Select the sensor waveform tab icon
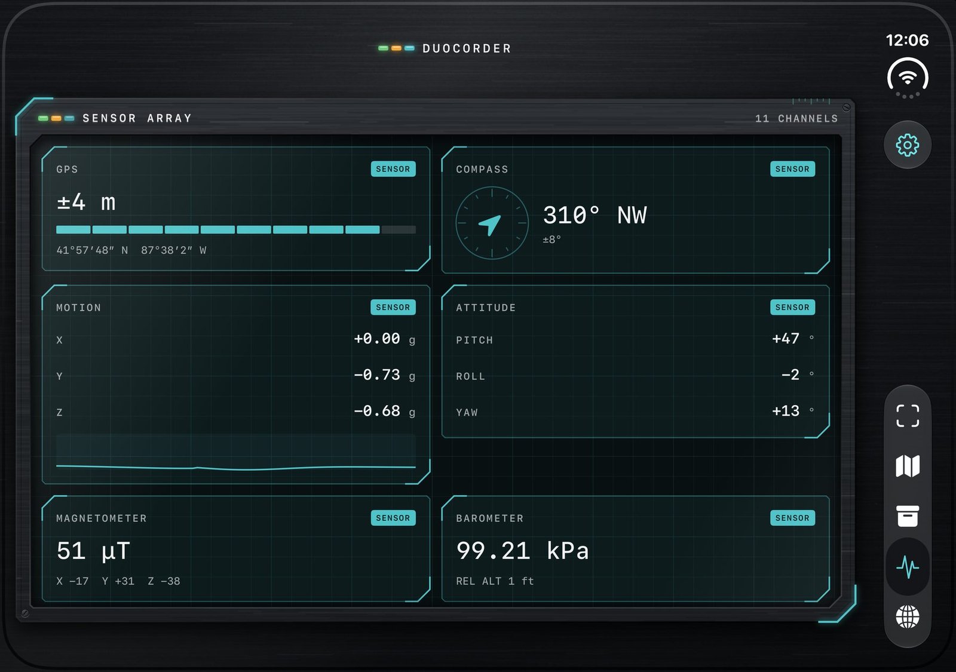Viewport: 956px width, 672px height. click(x=907, y=567)
